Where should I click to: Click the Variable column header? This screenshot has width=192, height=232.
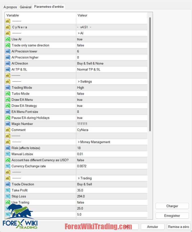[40, 15]
